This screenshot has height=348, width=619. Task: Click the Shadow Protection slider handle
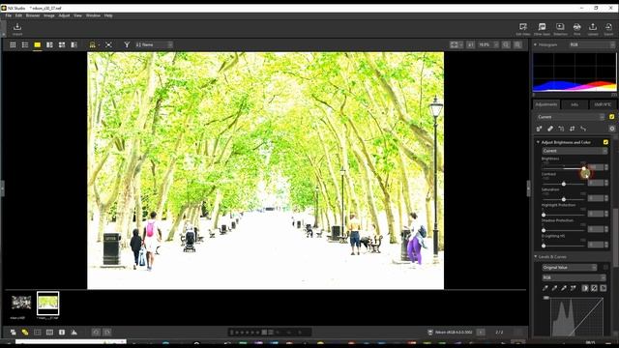tap(544, 230)
